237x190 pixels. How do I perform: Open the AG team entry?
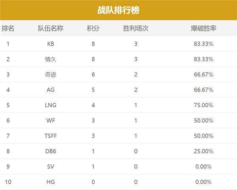pyautogui.click(x=51, y=90)
